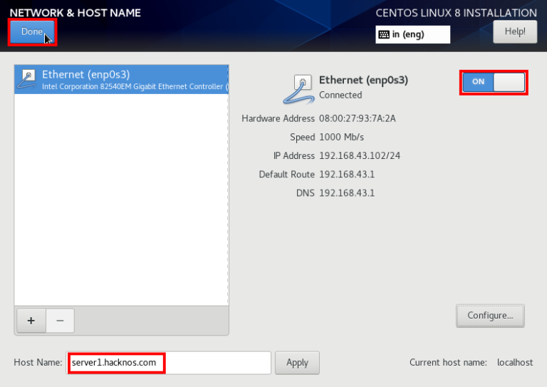Click the current host name 'localhost'

pyautogui.click(x=514, y=363)
